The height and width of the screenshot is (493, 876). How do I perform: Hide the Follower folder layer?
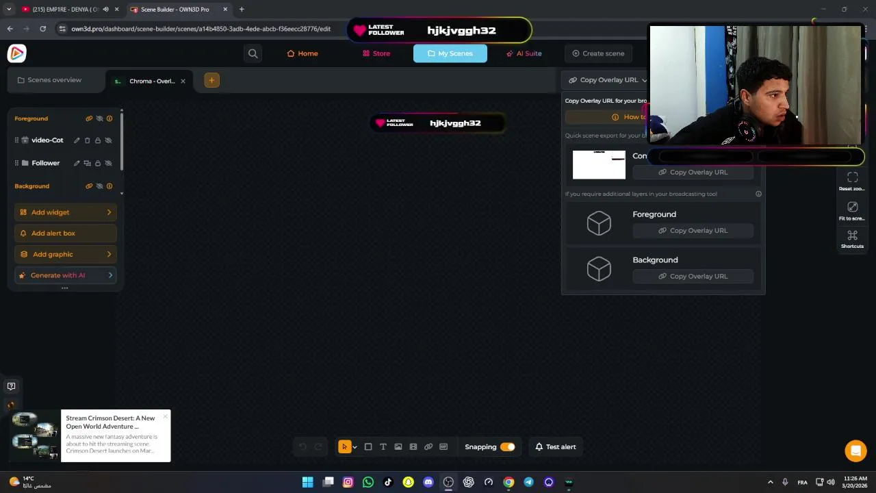coord(108,163)
